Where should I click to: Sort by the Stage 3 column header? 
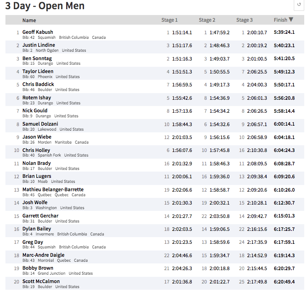(244, 20)
